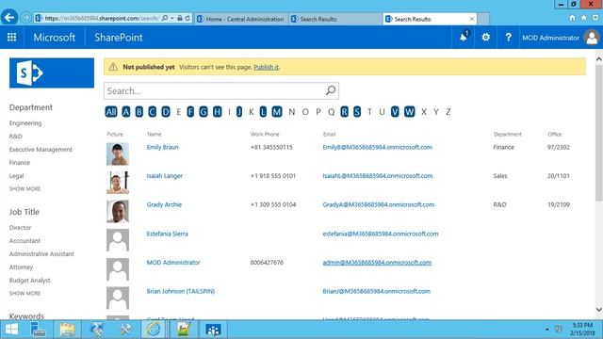Screen dimensions: 603x339
Task: Open File Explorer in taskbar
Action: pos(67,330)
